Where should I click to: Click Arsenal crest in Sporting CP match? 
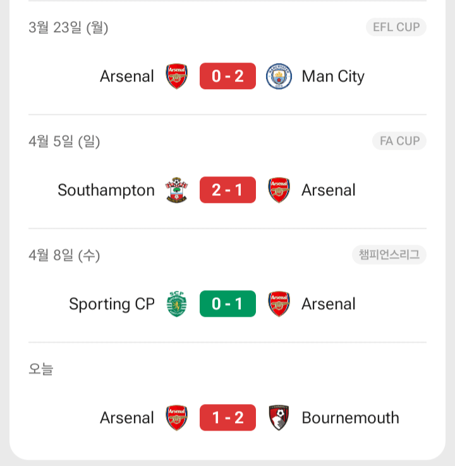[279, 304]
